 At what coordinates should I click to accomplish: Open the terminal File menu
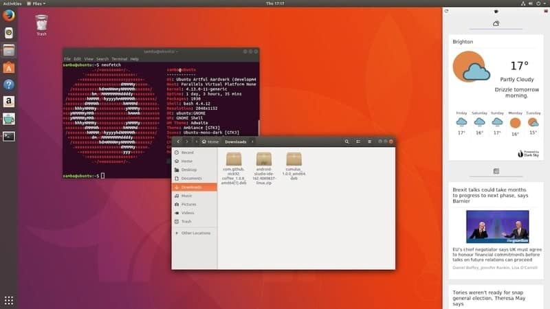[67, 59]
